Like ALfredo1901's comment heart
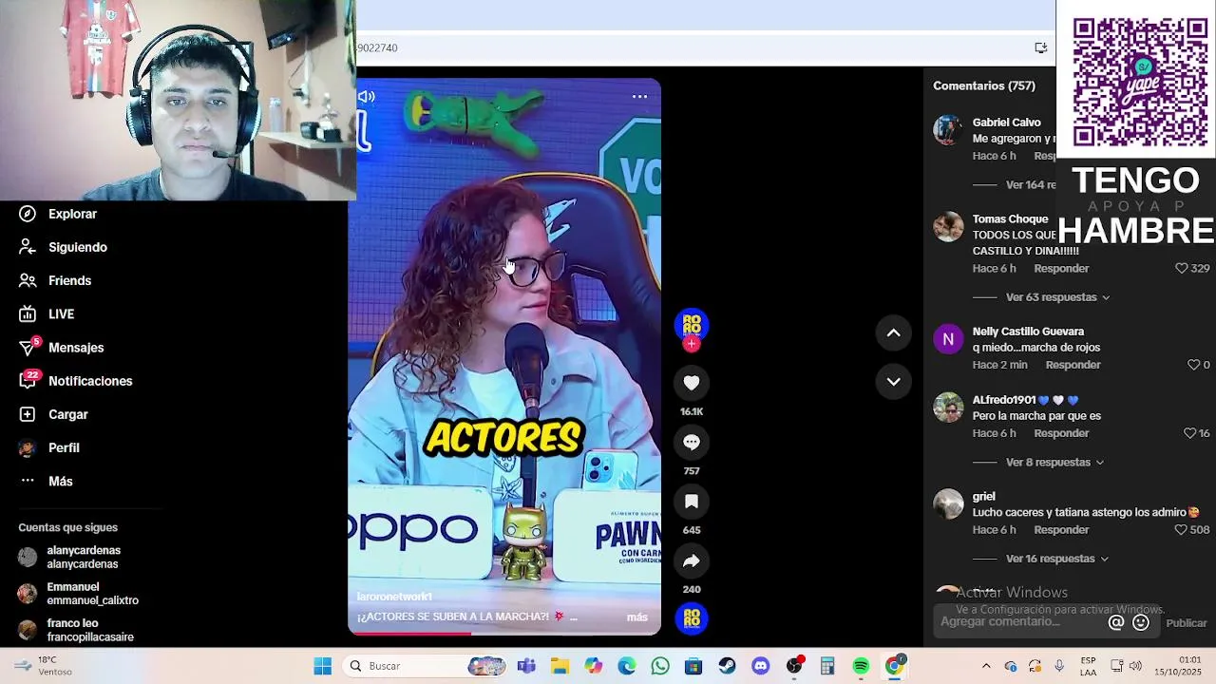1216x684 pixels. pyautogui.click(x=1189, y=433)
